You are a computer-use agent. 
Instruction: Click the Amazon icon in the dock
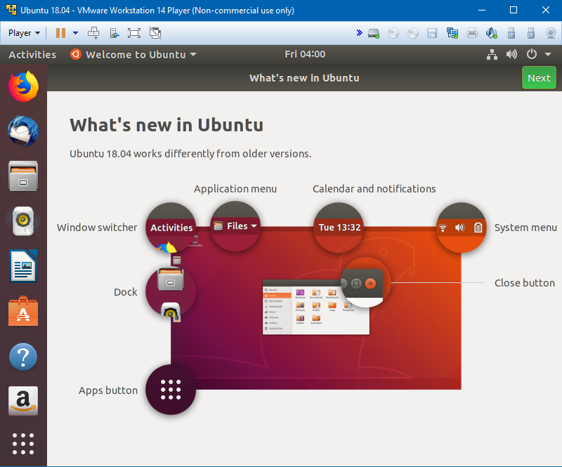click(23, 401)
